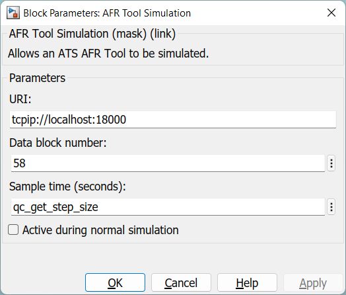346x295 pixels.
Task: Click the description 'Allows an ATS AFR Tool to be simulated.'
Action: tap(108, 54)
